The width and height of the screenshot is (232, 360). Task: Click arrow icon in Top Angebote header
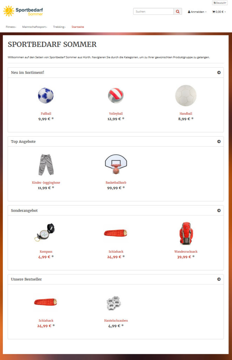[x=219, y=141]
